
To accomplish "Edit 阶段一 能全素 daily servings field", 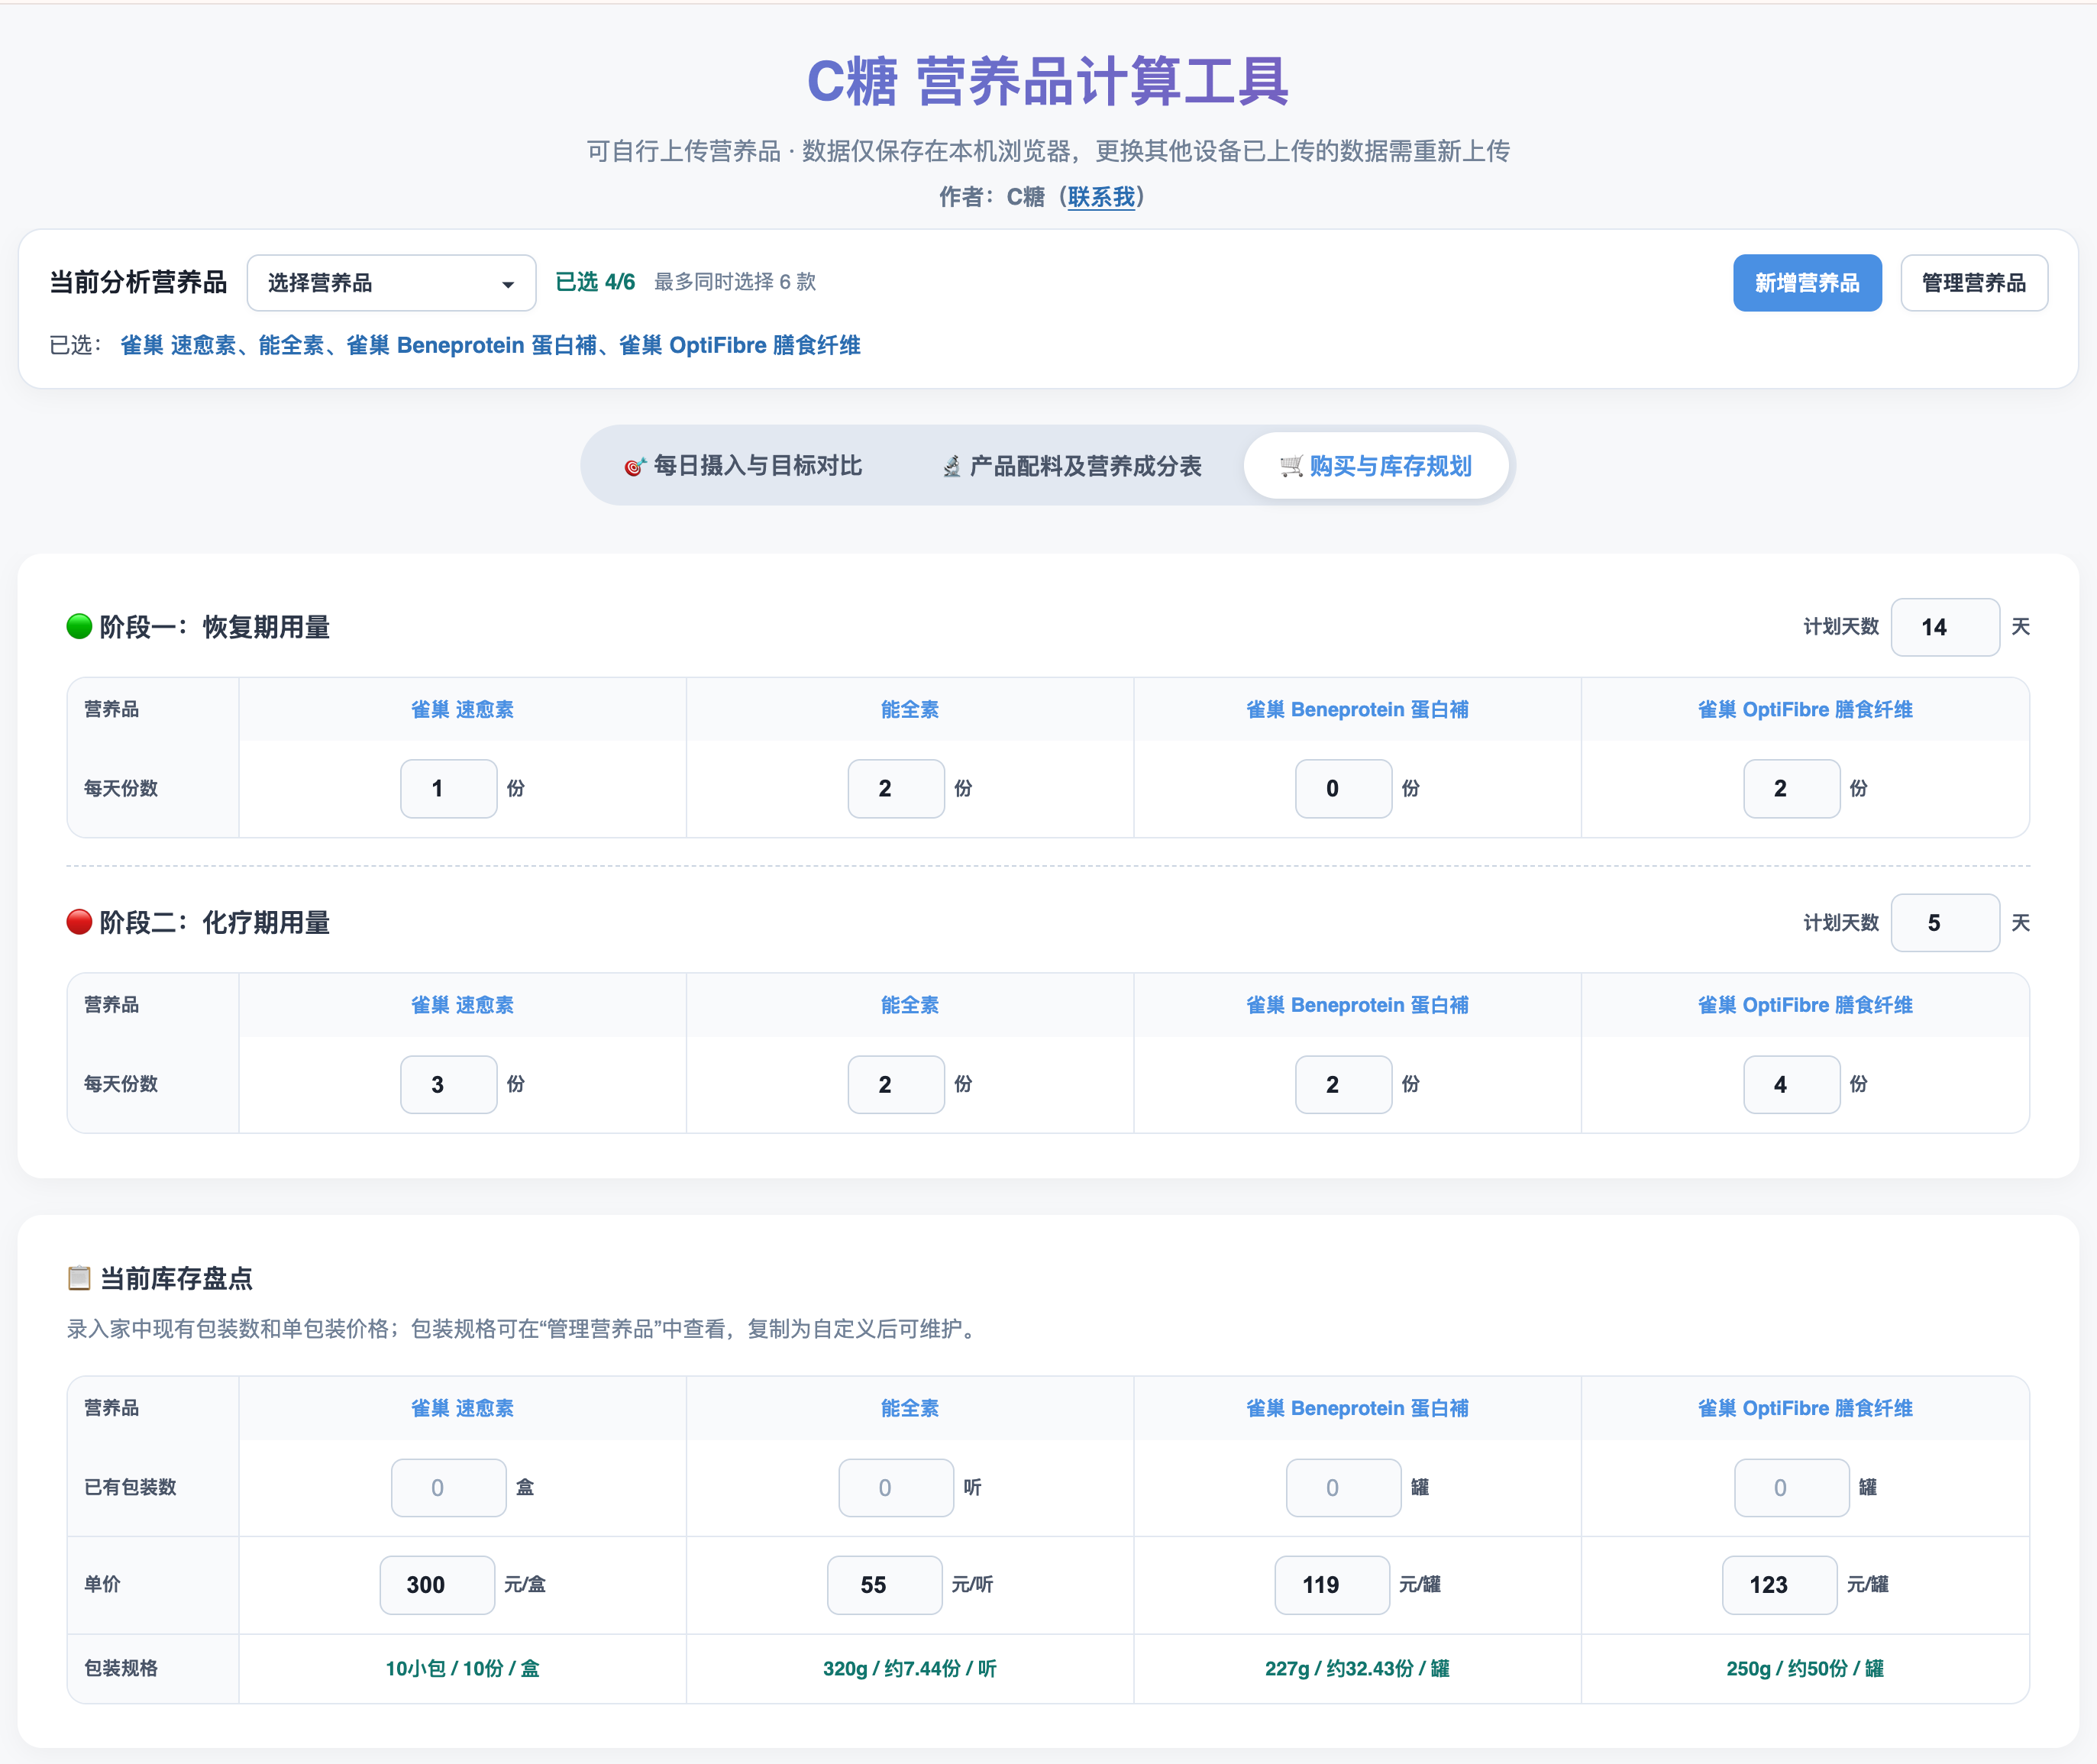I will pos(895,788).
